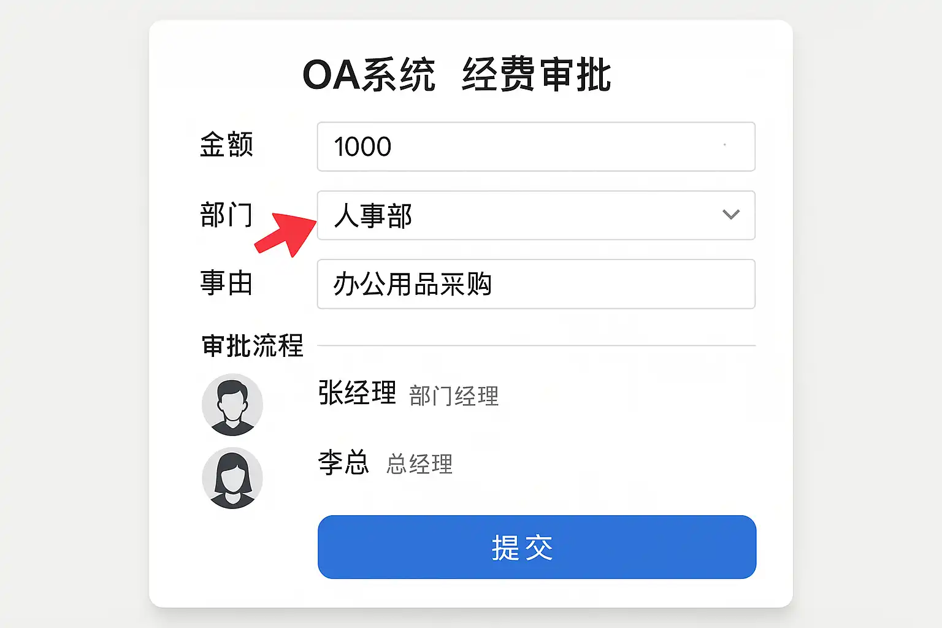
Task: Click into the 金额 field containing 1000
Action: (x=536, y=147)
